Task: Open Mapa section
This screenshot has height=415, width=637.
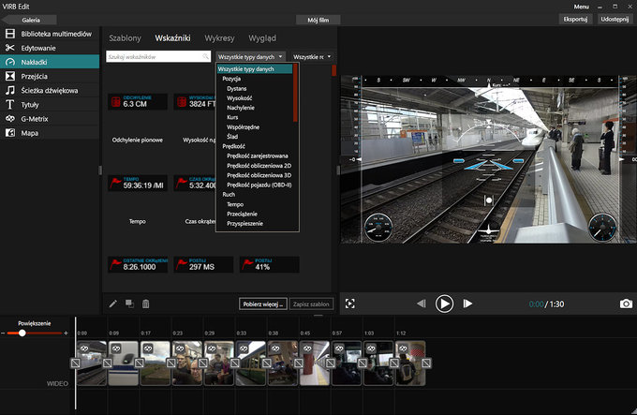Action: (50, 133)
